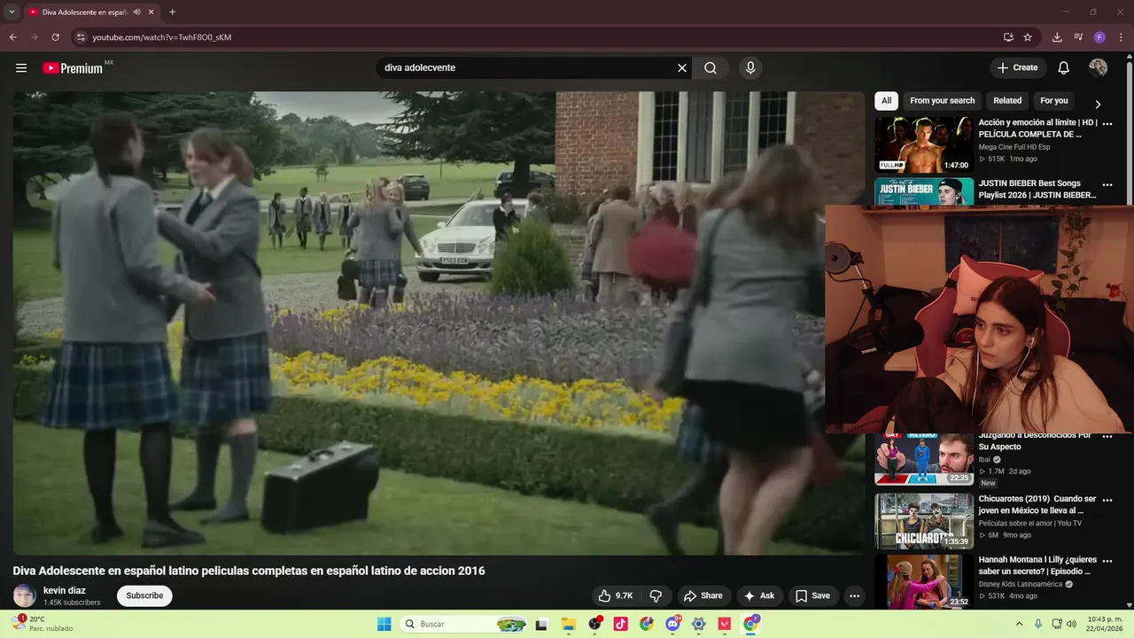Options menu for Juzgando a Desconocidos video
The width and height of the screenshot is (1134, 638).
(x=1107, y=437)
